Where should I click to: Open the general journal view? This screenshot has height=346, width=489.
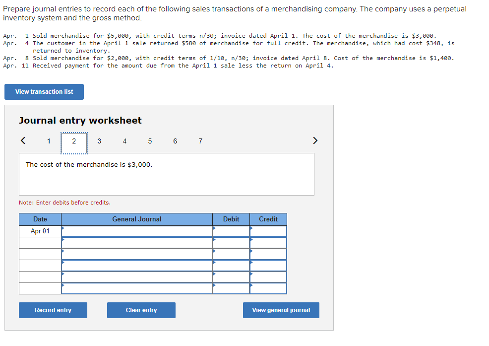click(281, 310)
